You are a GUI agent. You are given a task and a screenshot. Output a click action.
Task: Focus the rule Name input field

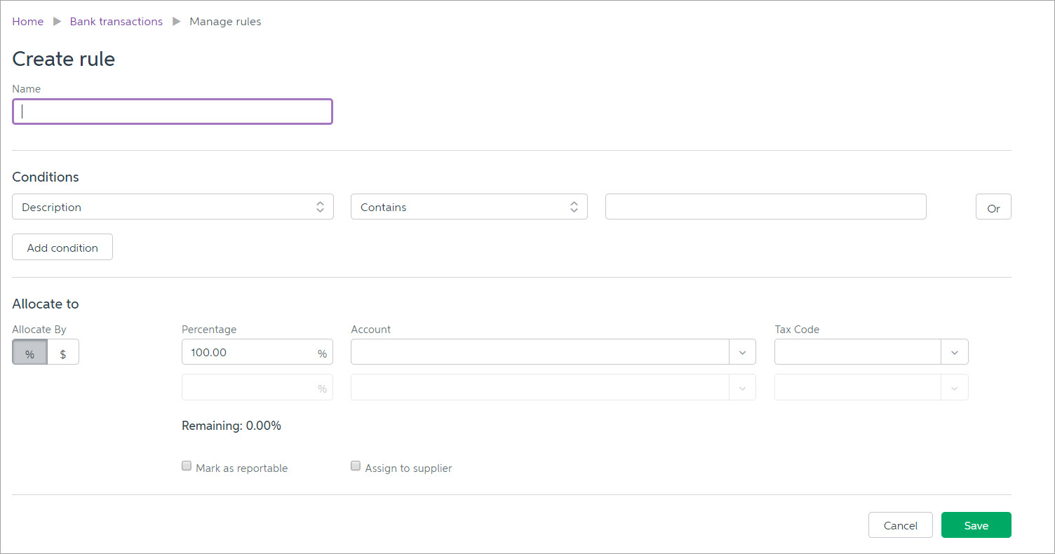tap(173, 112)
